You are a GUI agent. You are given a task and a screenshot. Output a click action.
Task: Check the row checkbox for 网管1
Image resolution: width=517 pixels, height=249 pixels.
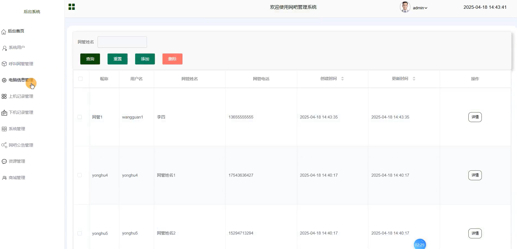click(x=80, y=117)
